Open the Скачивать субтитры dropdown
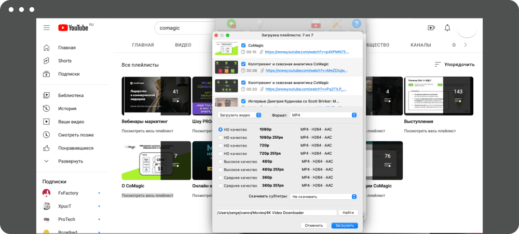Screen dimensions: 519x234 point(323,196)
